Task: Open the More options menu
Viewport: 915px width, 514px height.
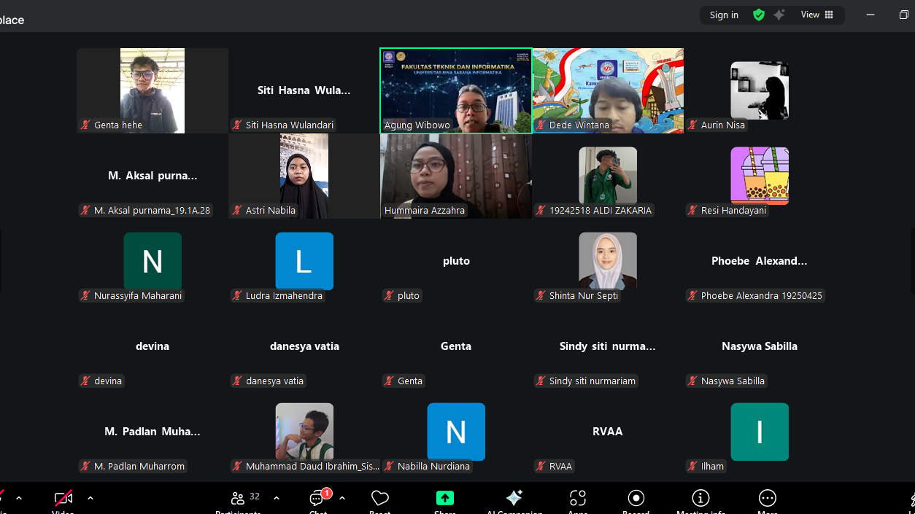Action: (x=767, y=499)
